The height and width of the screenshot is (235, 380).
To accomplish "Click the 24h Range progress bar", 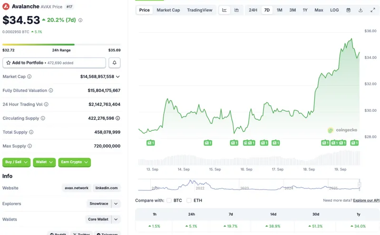I will click(61, 45).
